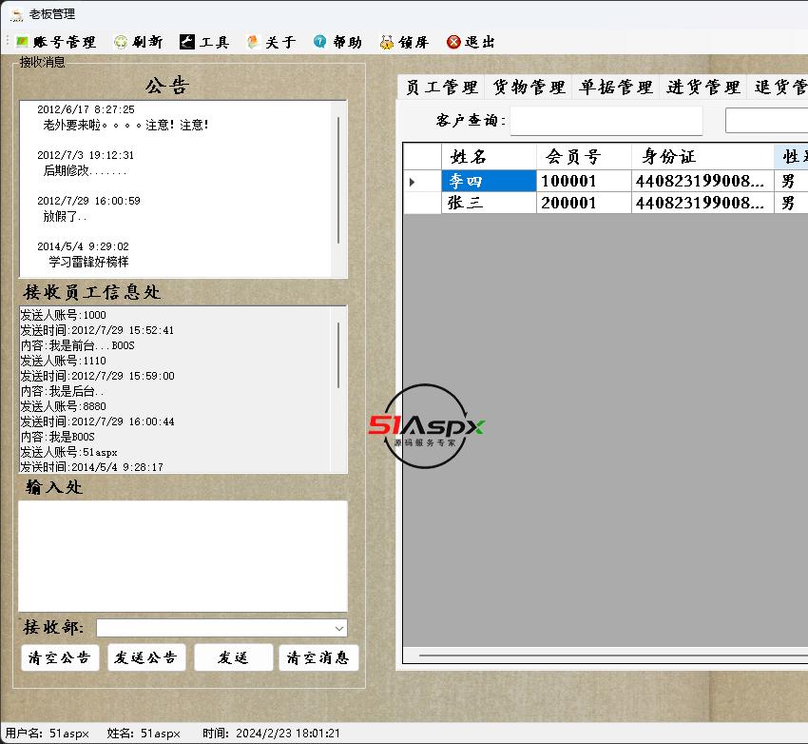
Task: Select the 进货管理 tab
Action: tap(702, 87)
